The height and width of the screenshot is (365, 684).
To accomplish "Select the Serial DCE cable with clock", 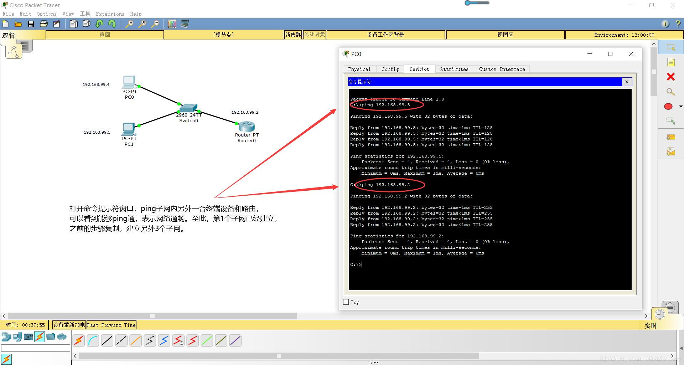I will click(x=178, y=341).
